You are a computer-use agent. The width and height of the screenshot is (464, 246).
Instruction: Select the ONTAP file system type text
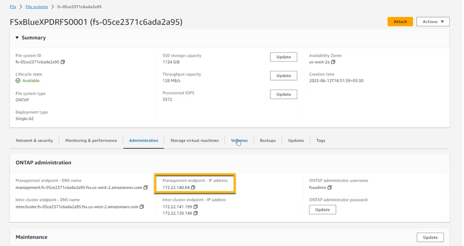point(22,100)
